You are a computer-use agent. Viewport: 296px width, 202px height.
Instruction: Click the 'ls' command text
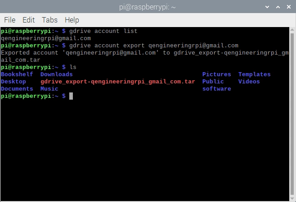point(73,67)
